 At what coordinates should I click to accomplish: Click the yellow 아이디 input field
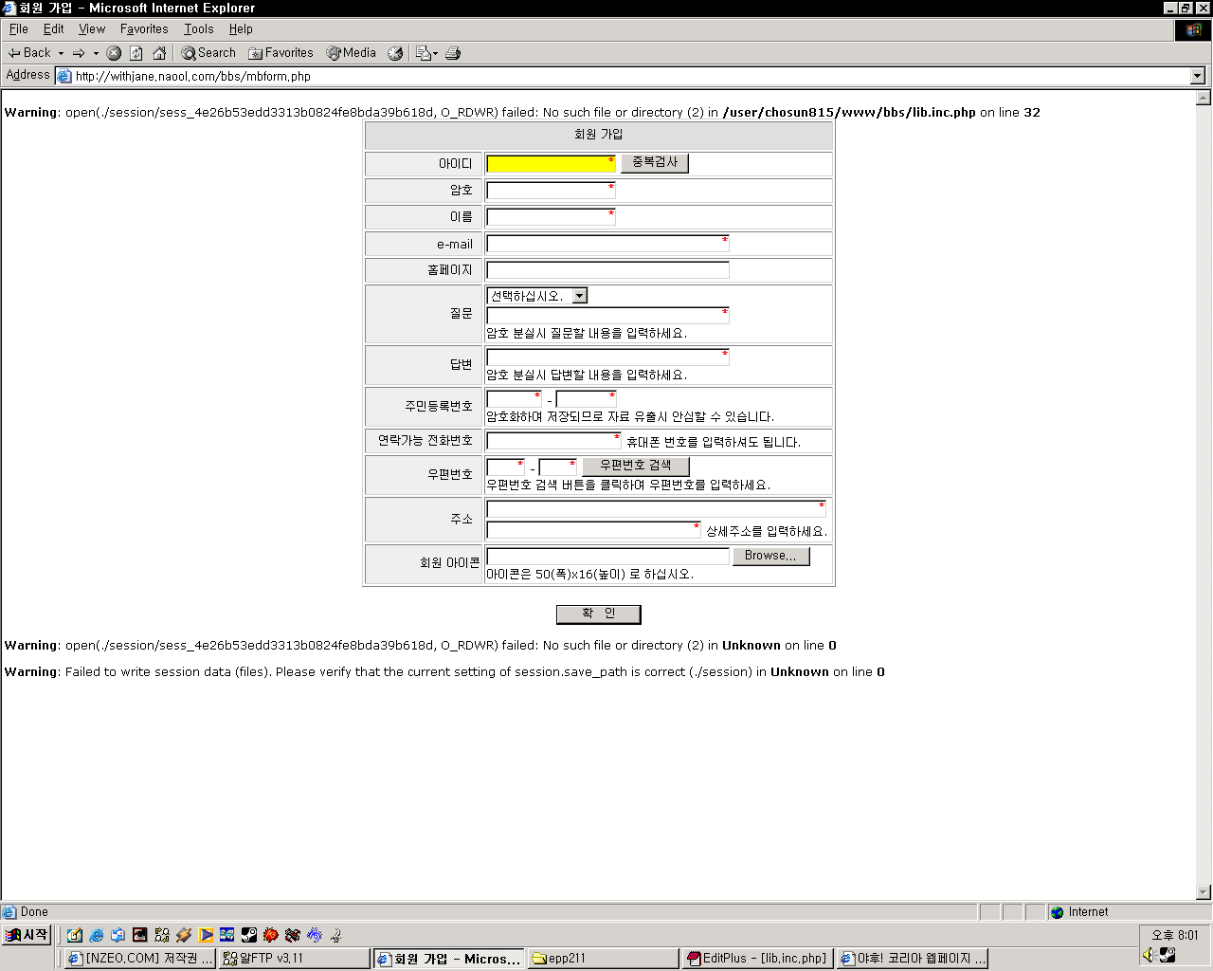tap(551, 164)
